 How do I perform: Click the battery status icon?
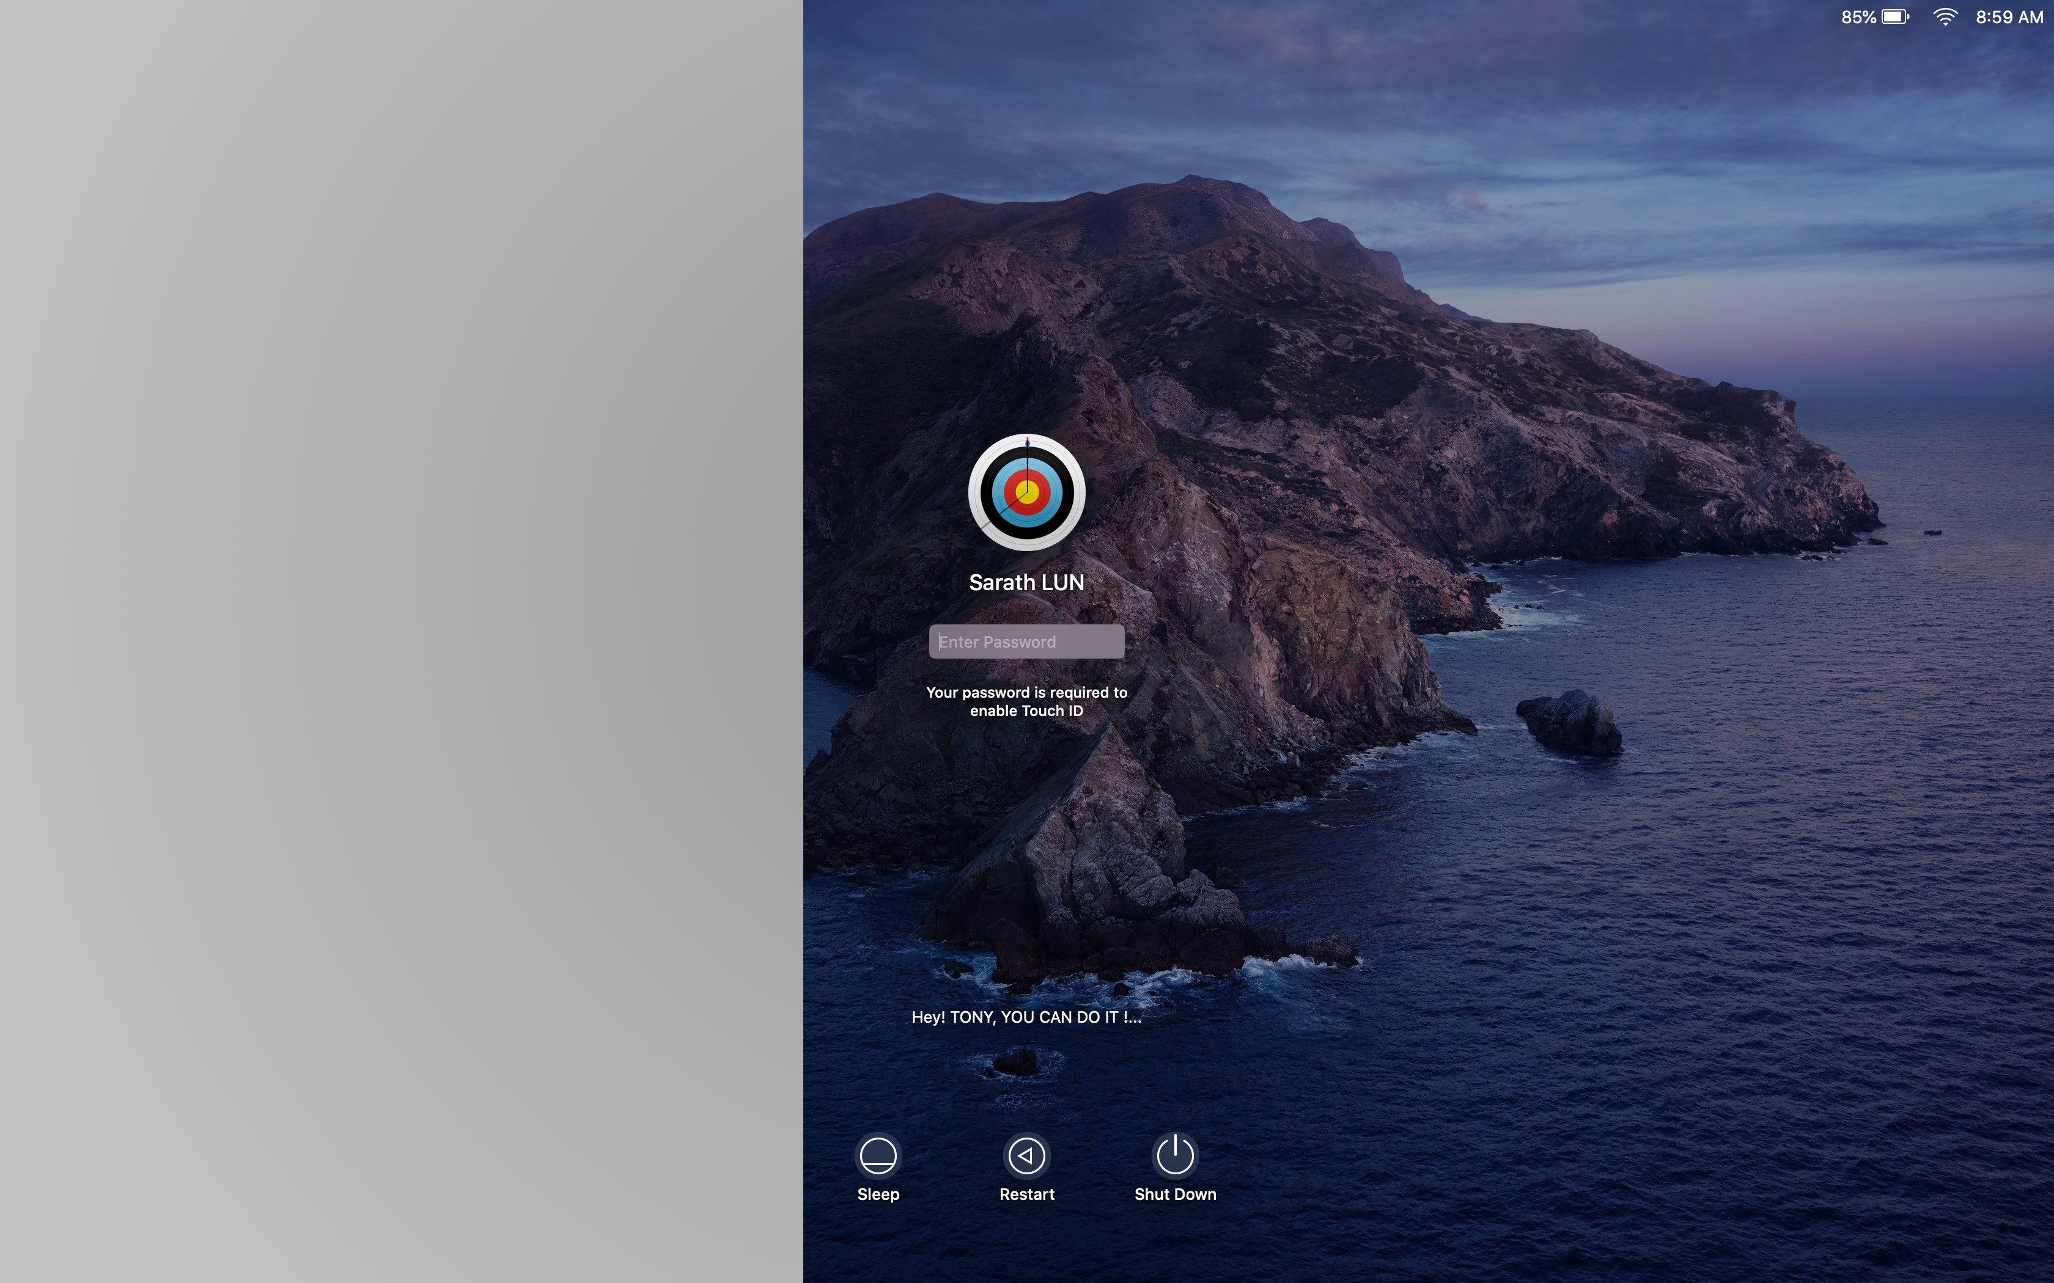pyautogui.click(x=1894, y=17)
